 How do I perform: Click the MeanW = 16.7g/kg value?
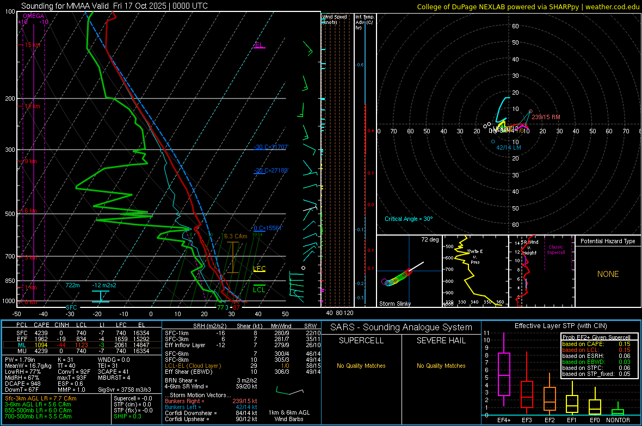click(x=28, y=366)
